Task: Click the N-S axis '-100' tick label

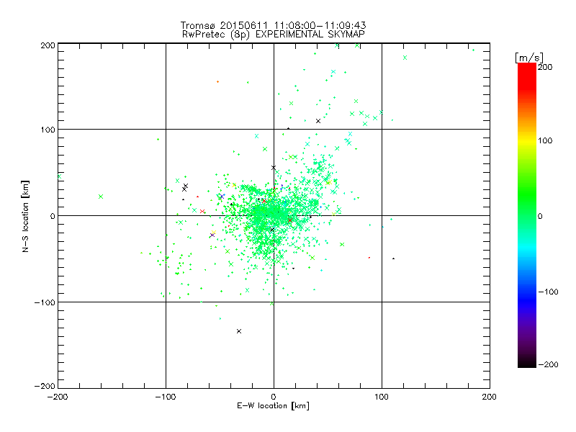Action: (45, 302)
